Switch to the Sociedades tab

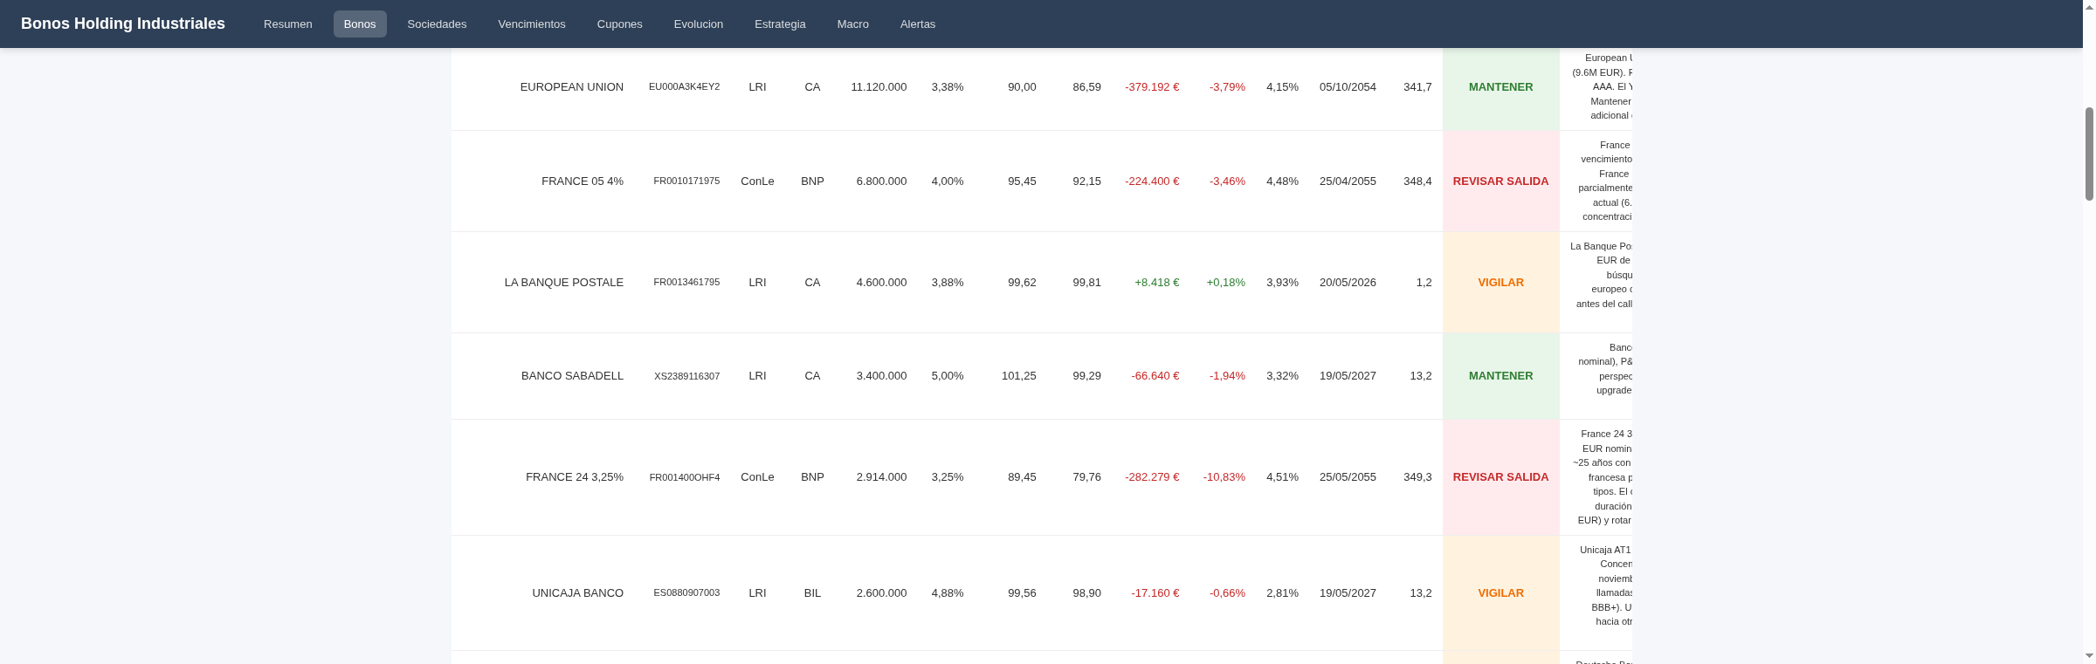click(x=437, y=24)
